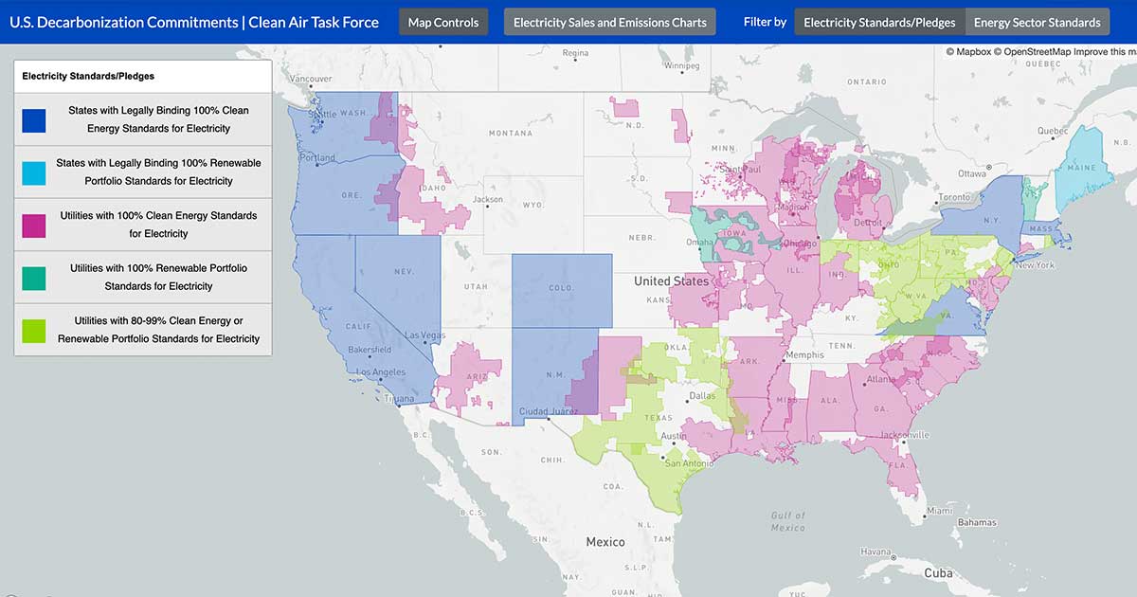1137x597 pixels.
Task: Open the Filter by options
Action: [x=765, y=21]
